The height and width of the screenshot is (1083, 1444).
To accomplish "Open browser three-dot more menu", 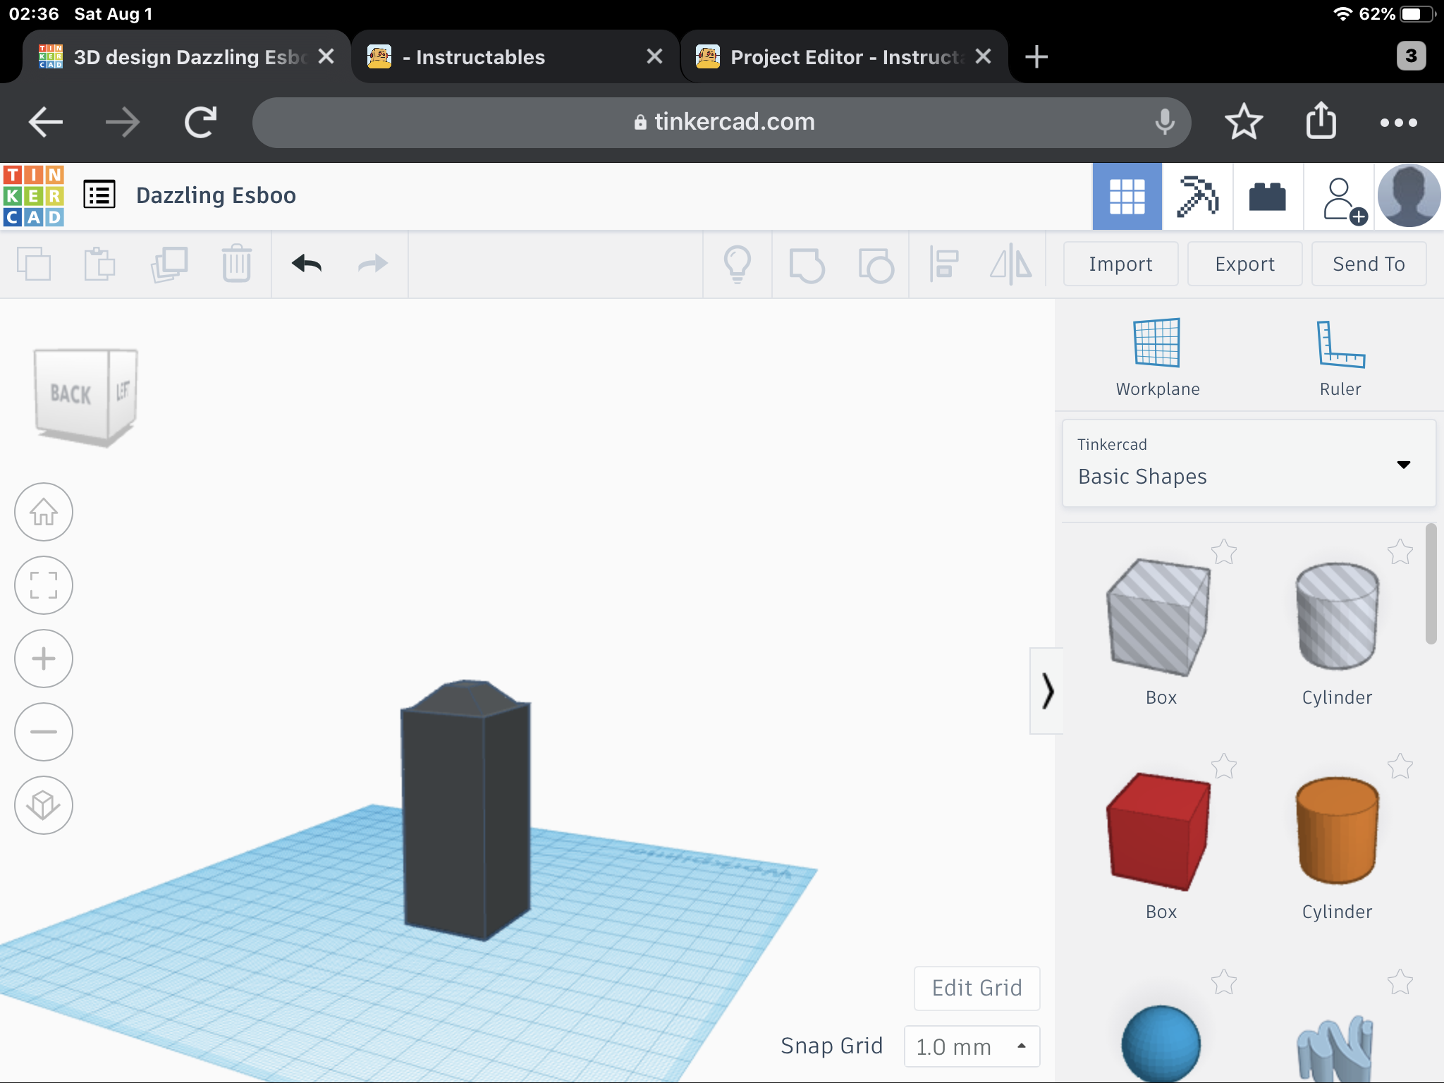I will [x=1398, y=123].
